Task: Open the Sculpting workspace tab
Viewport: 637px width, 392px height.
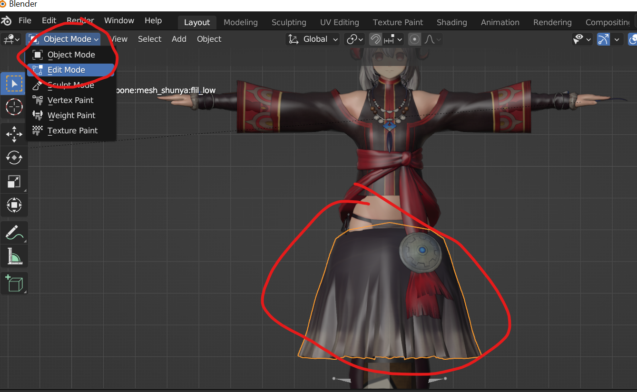Action: (289, 22)
